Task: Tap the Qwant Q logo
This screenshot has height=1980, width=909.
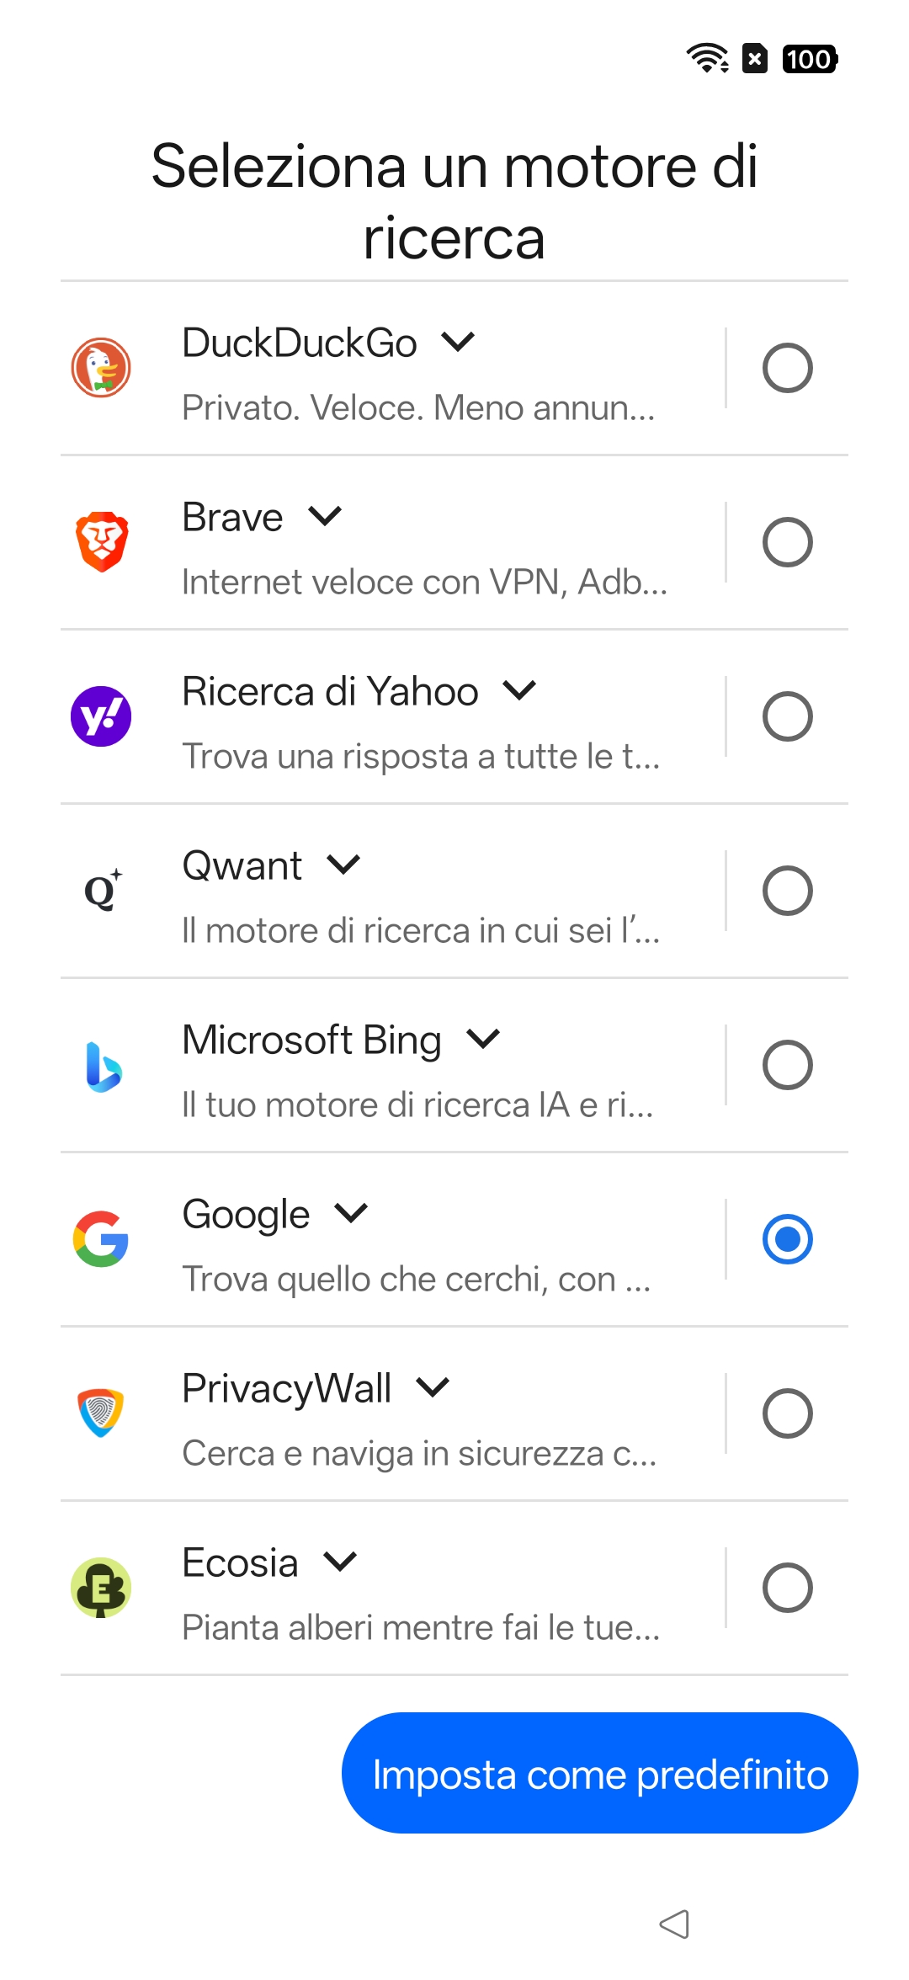Action: tap(102, 890)
